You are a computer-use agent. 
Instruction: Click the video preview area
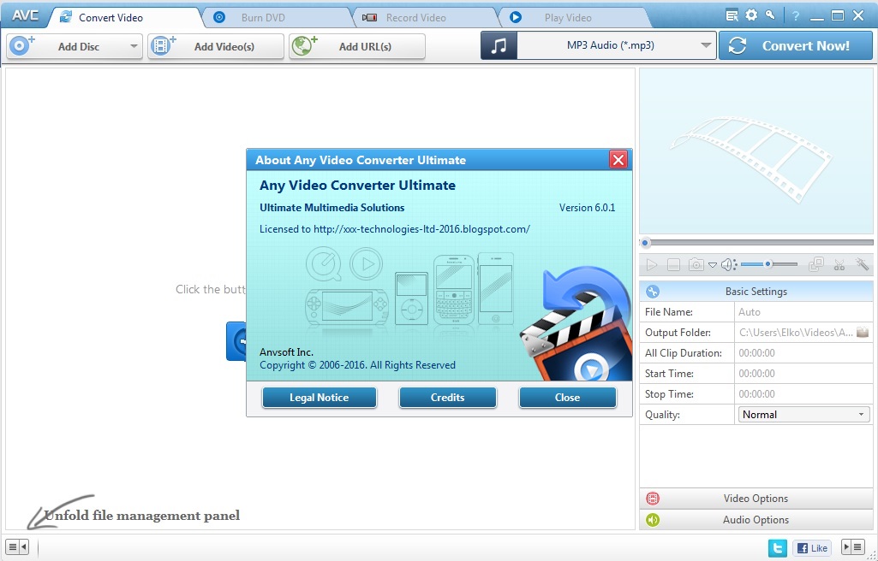click(756, 151)
